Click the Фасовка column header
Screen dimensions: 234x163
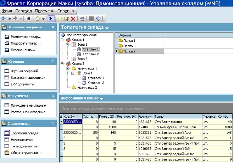coord(210,116)
